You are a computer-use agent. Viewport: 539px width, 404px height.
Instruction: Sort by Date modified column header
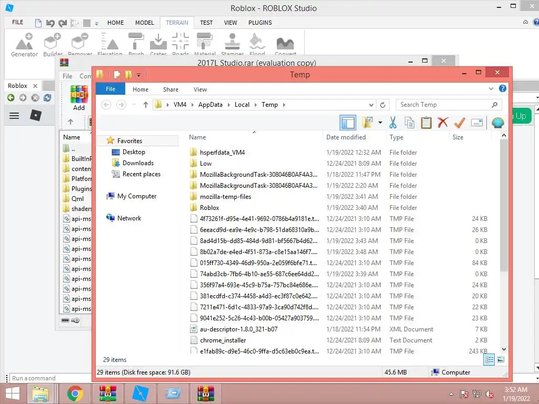346,137
